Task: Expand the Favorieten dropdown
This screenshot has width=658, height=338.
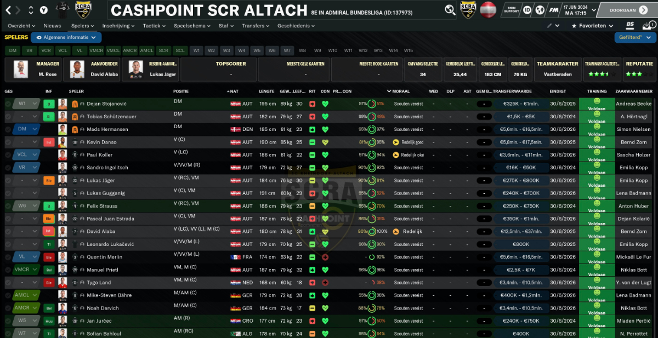Action: point(592,26)
